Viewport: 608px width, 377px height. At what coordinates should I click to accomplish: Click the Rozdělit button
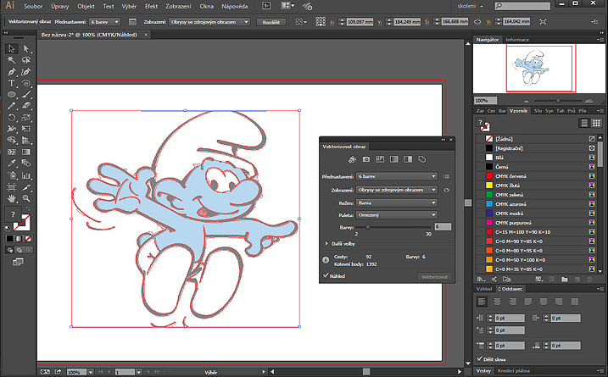pos(271,22)
